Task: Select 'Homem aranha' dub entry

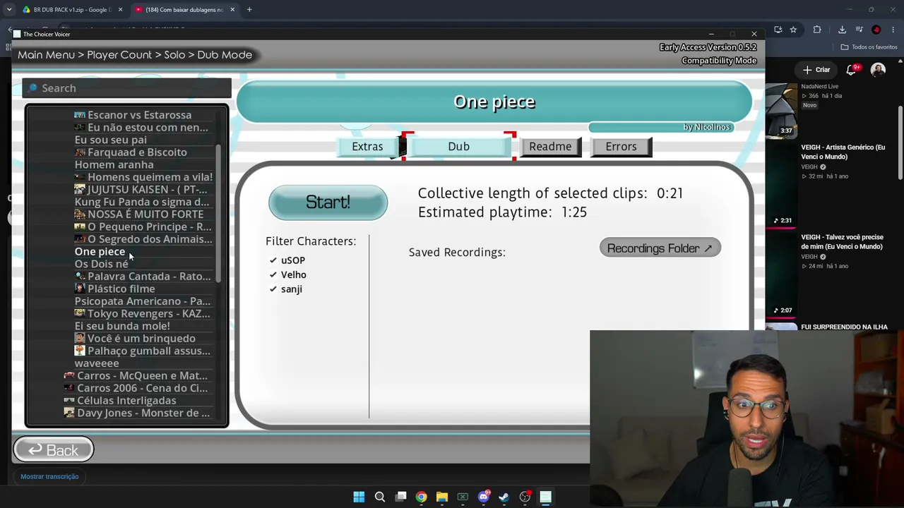Action: (114, 164)
